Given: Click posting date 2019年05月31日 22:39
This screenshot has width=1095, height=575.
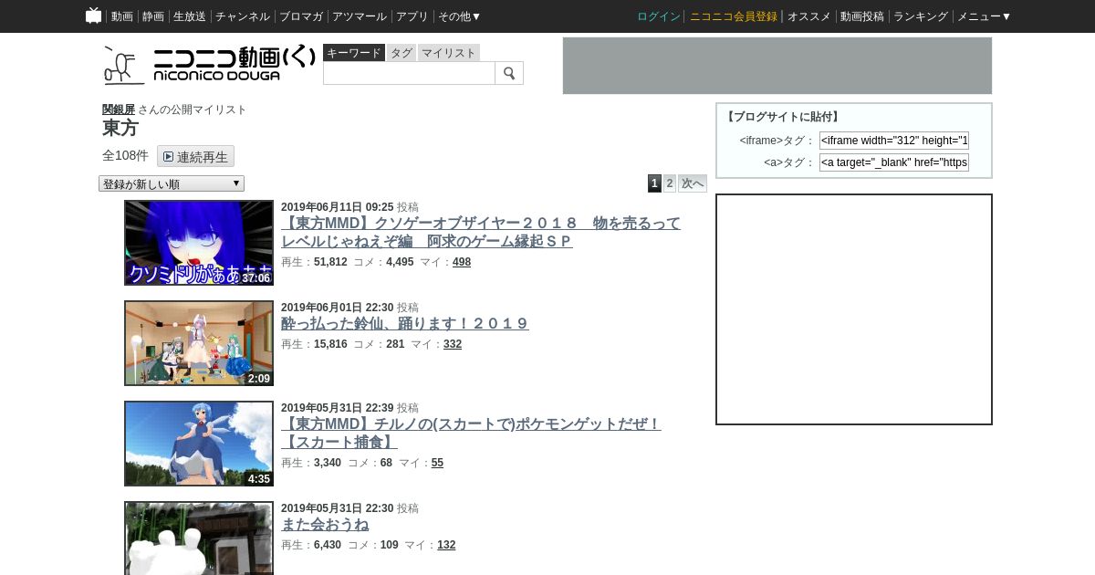Looking at the screenshot, I should 338,408.
